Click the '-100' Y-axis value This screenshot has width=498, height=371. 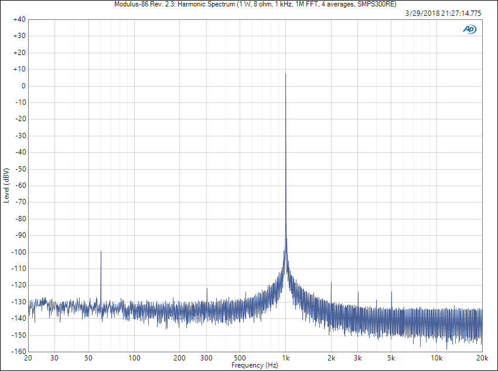(19, 252)
